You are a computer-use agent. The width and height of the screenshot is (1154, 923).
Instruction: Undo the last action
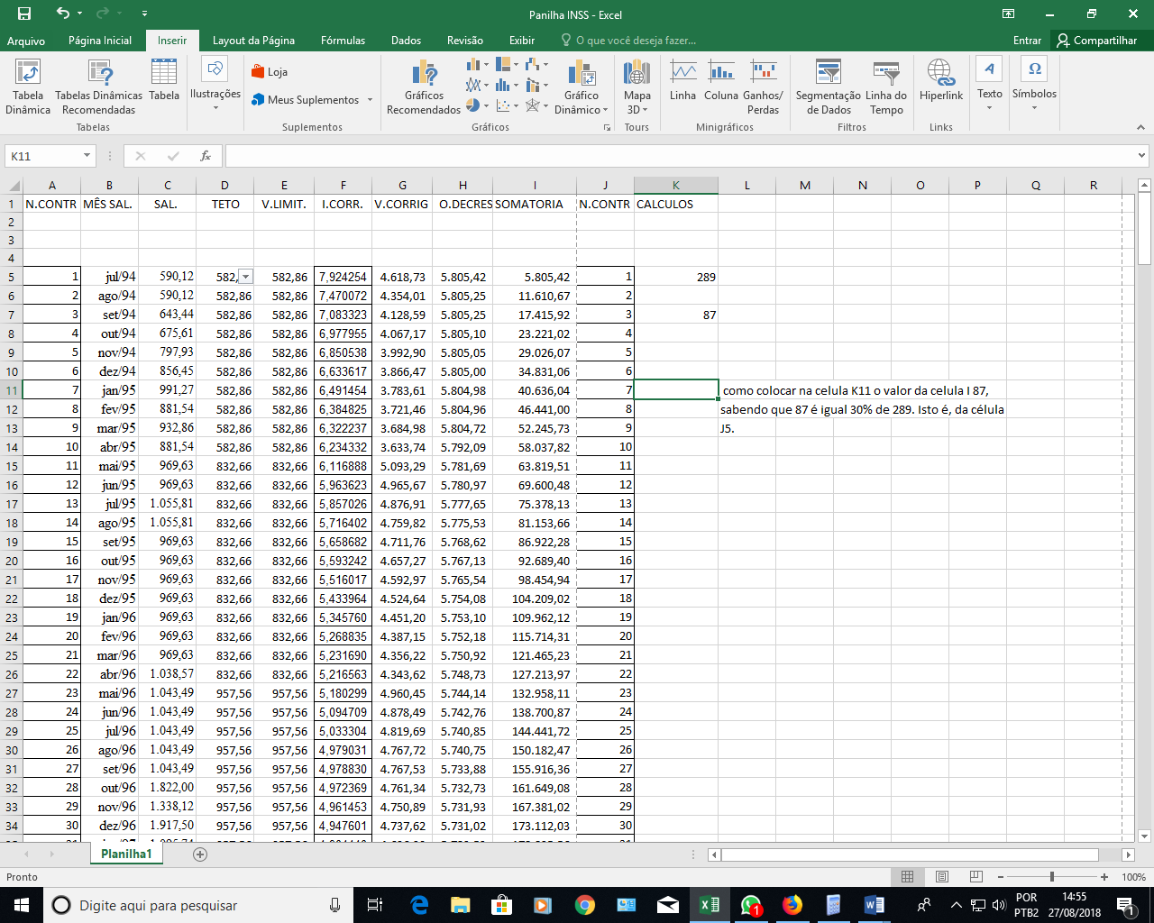click(x=62, y=14)
